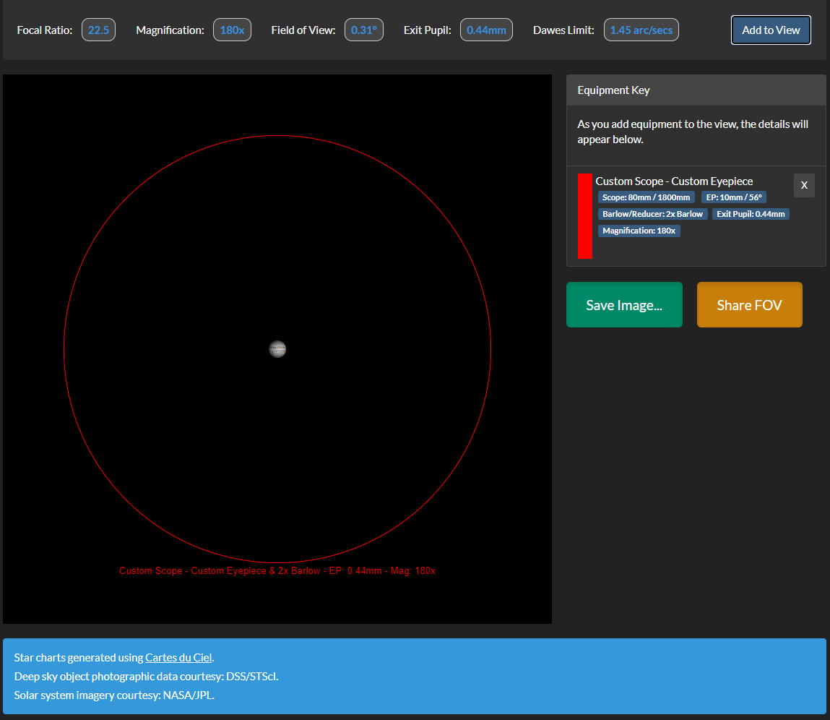Screen dimensions: 830x720
Task: Click the Save Image... button
Action: pos(624,304)
